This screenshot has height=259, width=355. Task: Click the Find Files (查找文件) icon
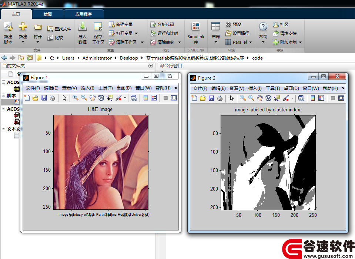pyautogui.click(x=50, y=29)
